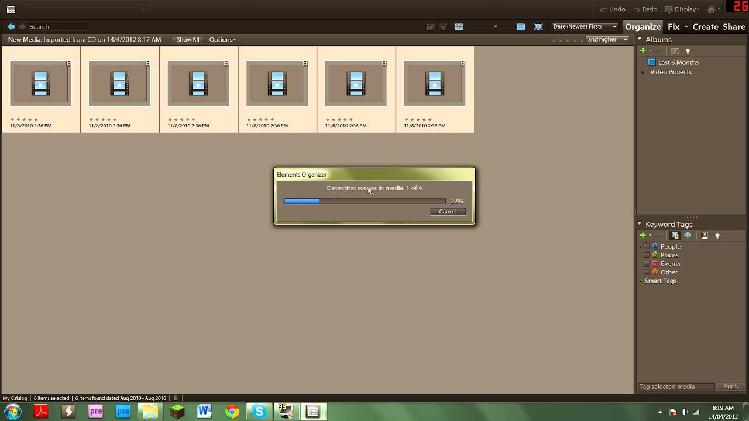The height and width of the screenshot is (421, 749).
Task: Click the star rating filter stars
Action: pos(568,40)
